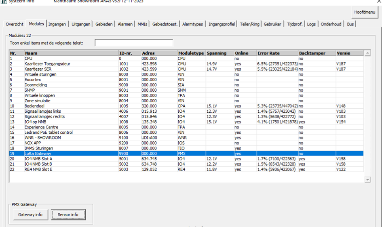Sort by the Error Rate column header
The image size is (382, 227).
[277, 53]
